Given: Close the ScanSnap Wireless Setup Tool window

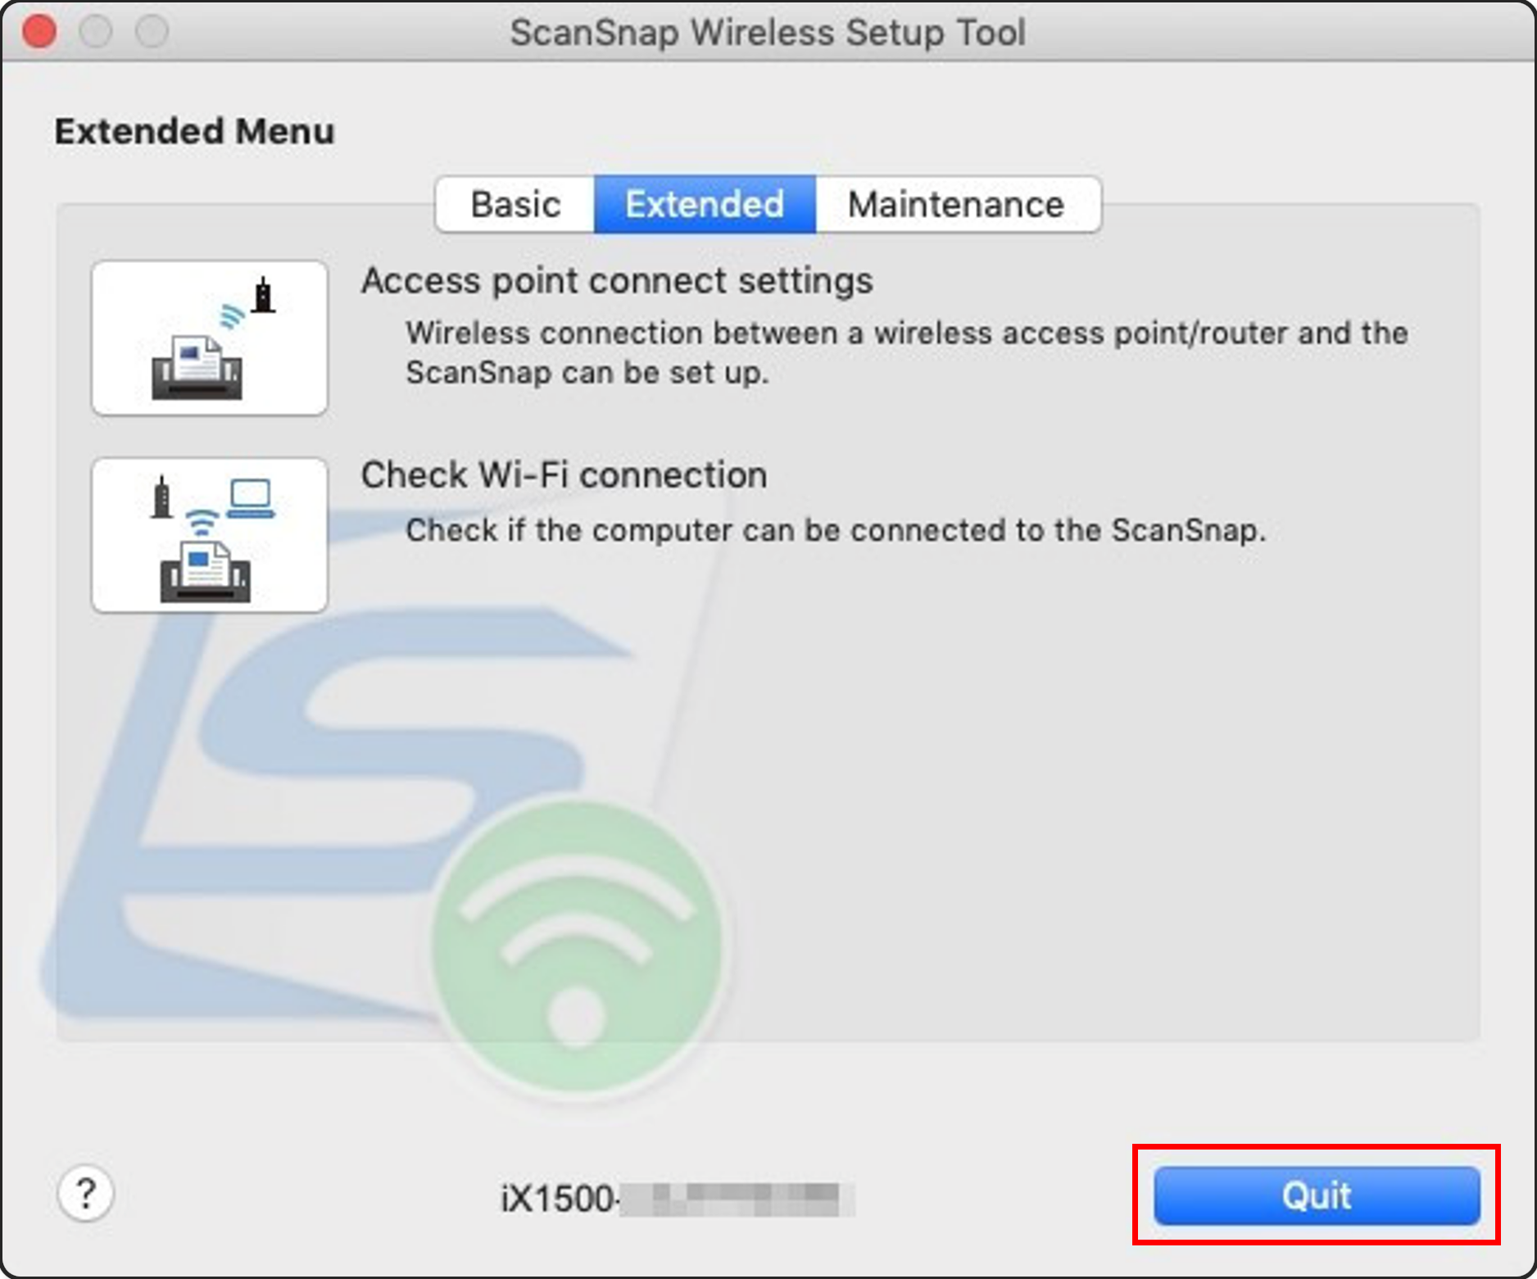Looking at the screenshot, I should click(39, 32).
